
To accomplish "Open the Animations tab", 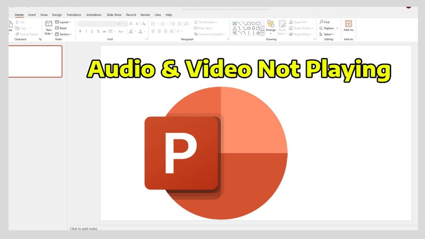I will 93,15.
